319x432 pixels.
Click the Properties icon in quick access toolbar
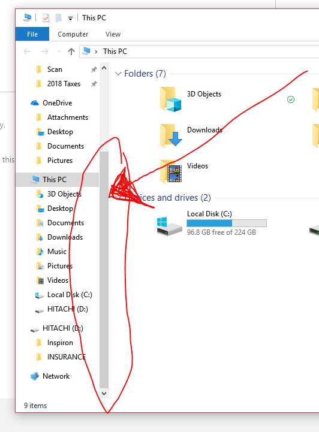point(46,18)
